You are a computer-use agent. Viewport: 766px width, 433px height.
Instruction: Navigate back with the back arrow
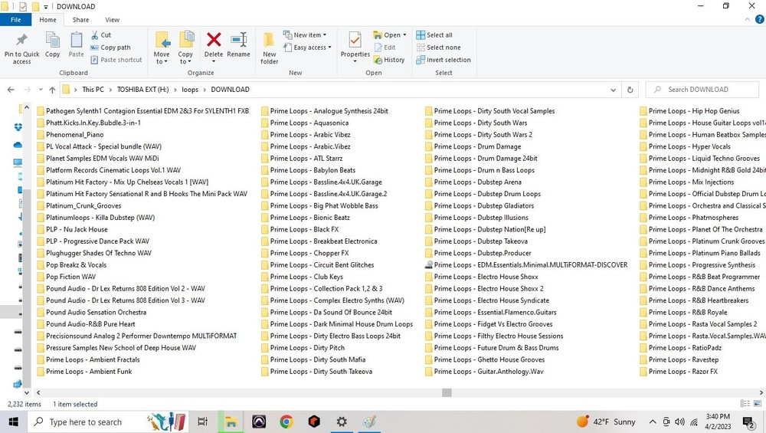pyautogui.click(x=11, y=90)
